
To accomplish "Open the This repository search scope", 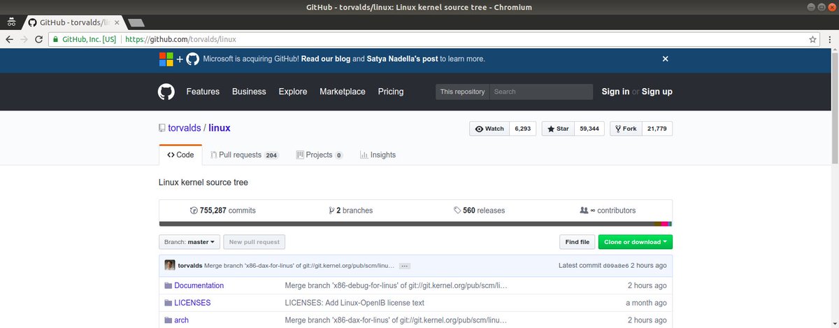I will pyautogui.click(x=462, y=92).
